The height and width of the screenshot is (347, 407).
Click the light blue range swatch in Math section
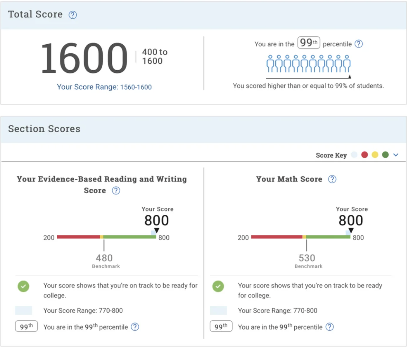tap(218, 310)
